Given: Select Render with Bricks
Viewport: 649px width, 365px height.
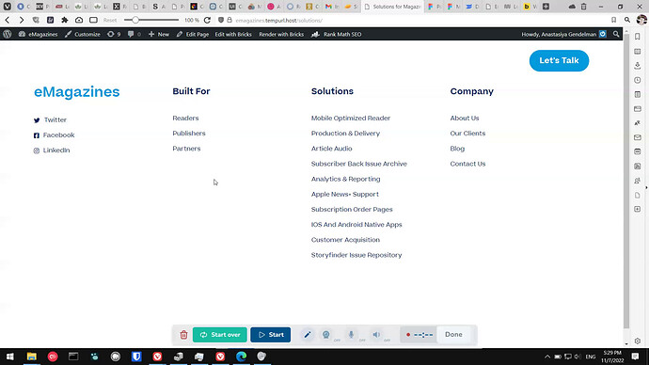Looking at the screenshot, I should coord(281,35).
